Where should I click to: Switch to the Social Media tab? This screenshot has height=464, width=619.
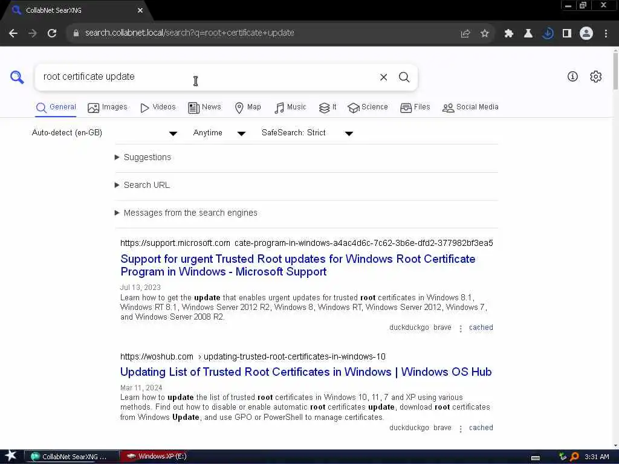(470, 108)
